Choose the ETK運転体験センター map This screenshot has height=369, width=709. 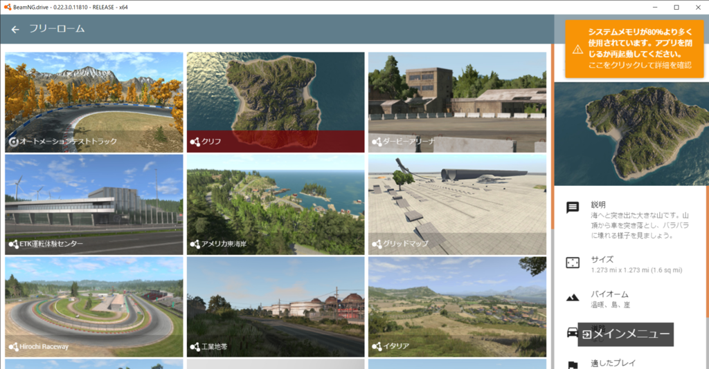[94, 205]
